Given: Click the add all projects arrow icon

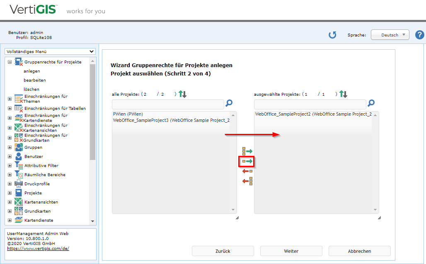Looking at the screenshot, I should point(247,151).
